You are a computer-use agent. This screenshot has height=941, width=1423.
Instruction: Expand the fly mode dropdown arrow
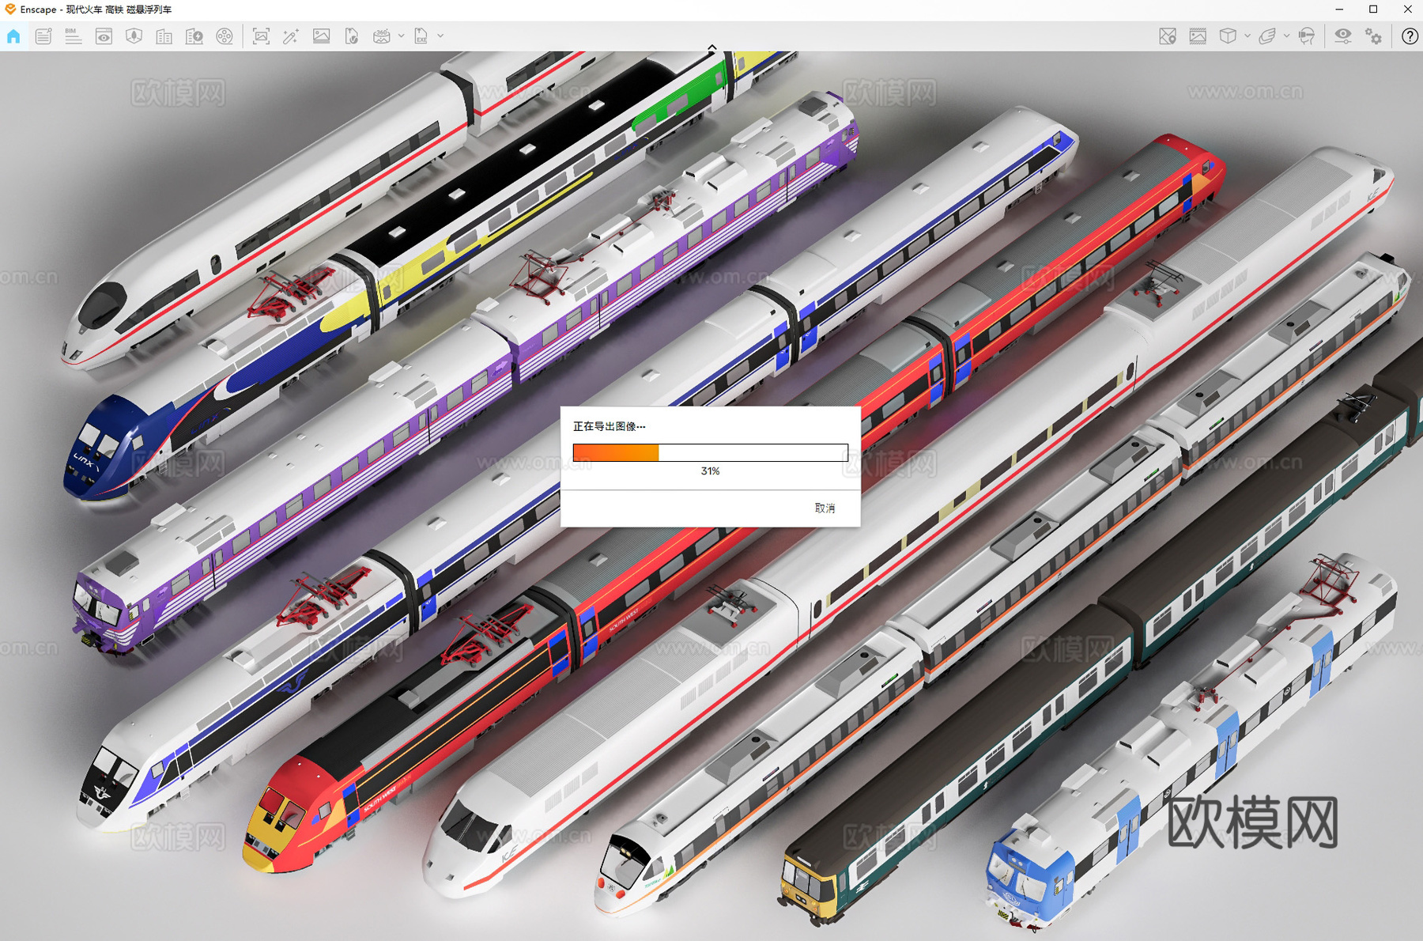(x=1286, y=36)
